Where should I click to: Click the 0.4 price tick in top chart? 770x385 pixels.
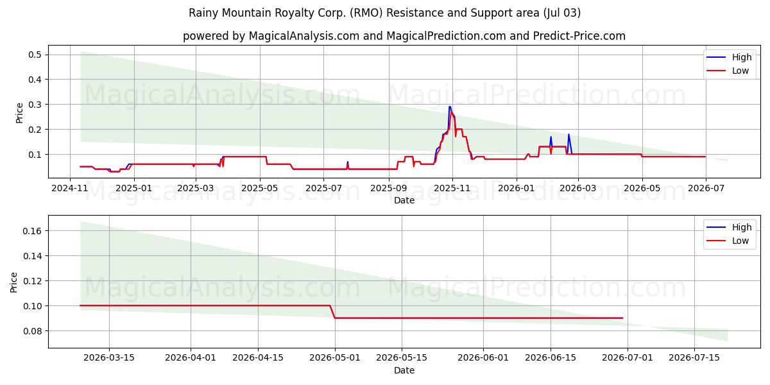click(x=36, y=80)
